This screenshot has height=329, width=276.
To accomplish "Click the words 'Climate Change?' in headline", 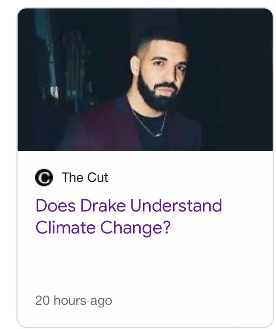I will pyautogui.click(x=103, y=228).
